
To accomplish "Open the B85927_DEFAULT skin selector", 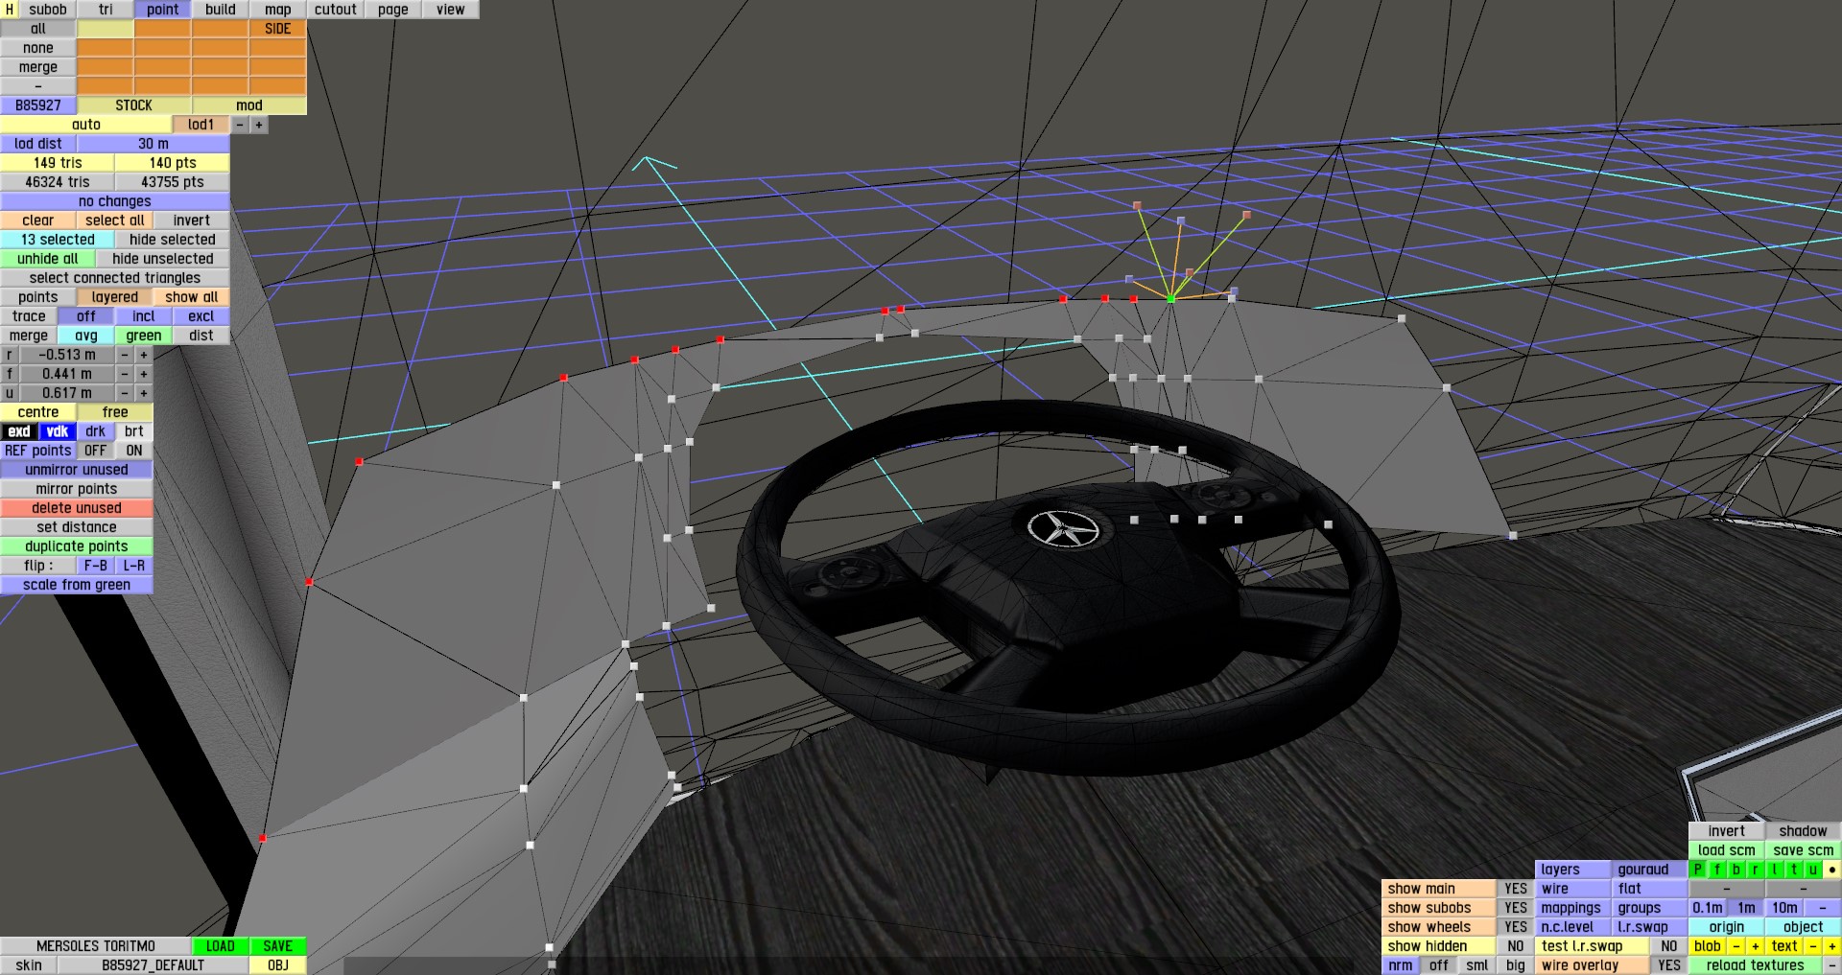I will 153,965.
